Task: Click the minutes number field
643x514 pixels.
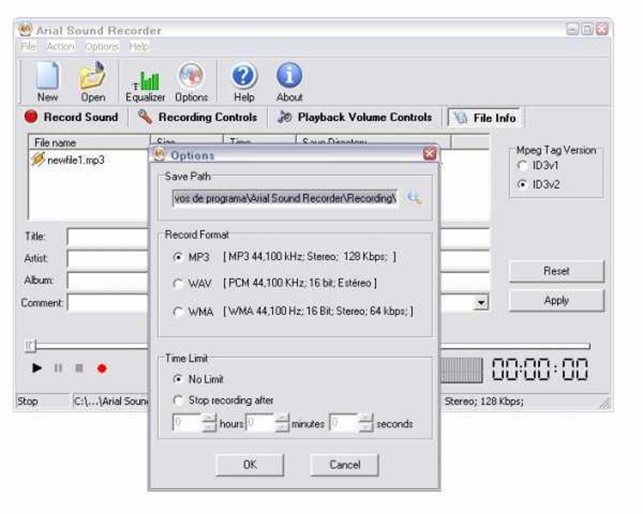Action: coord(261,423)
